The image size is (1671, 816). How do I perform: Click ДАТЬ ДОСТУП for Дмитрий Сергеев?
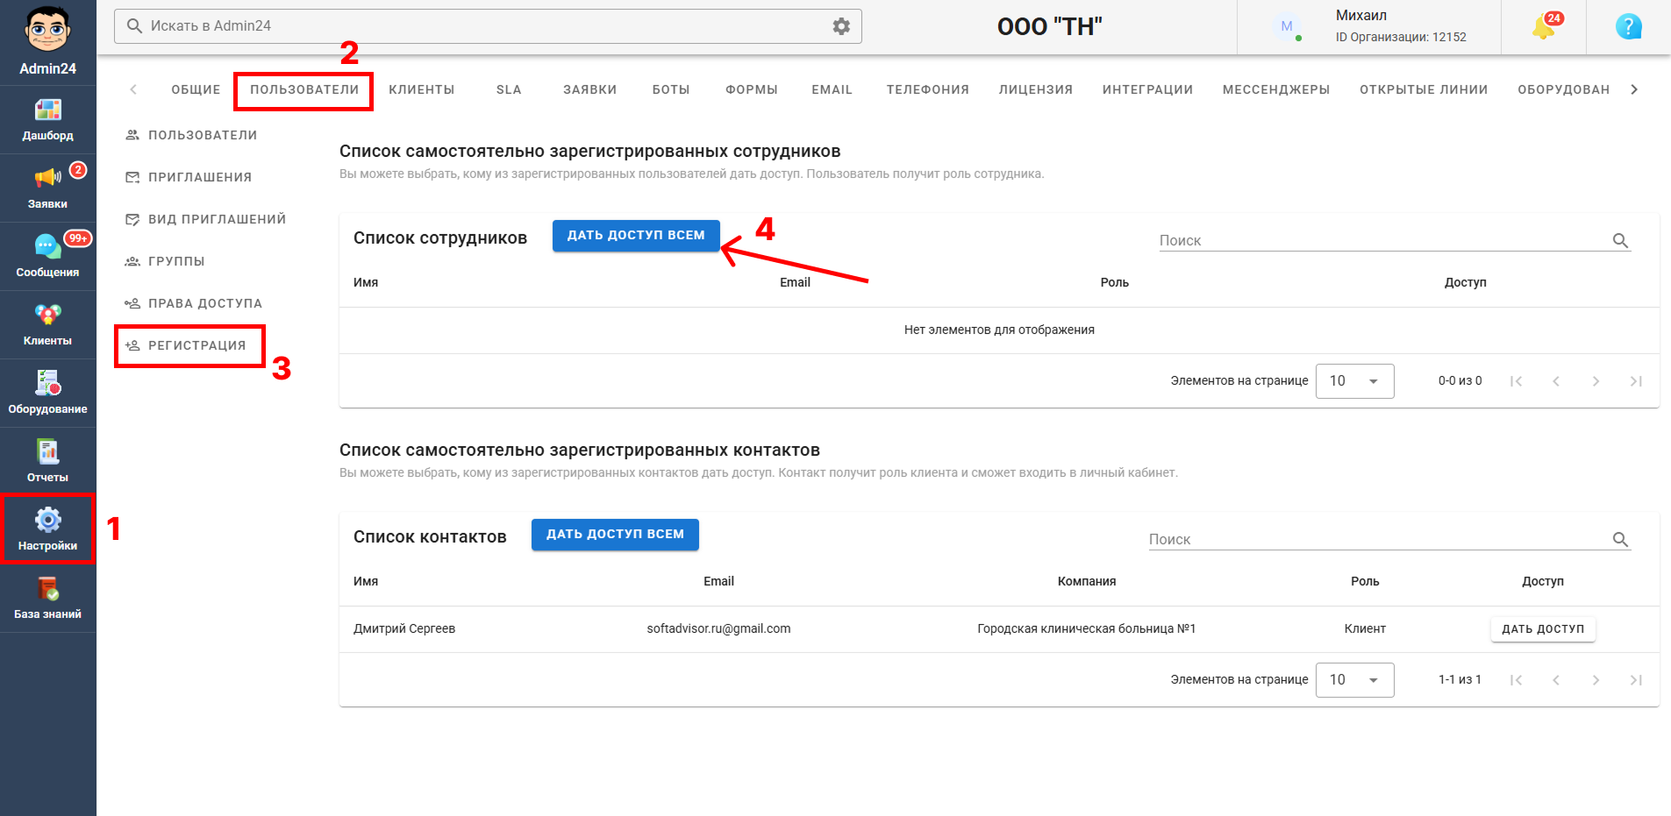[x=1543, y=629]
